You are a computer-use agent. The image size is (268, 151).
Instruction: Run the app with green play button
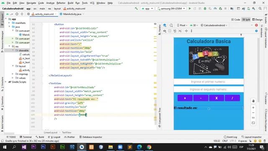point(190,8)
